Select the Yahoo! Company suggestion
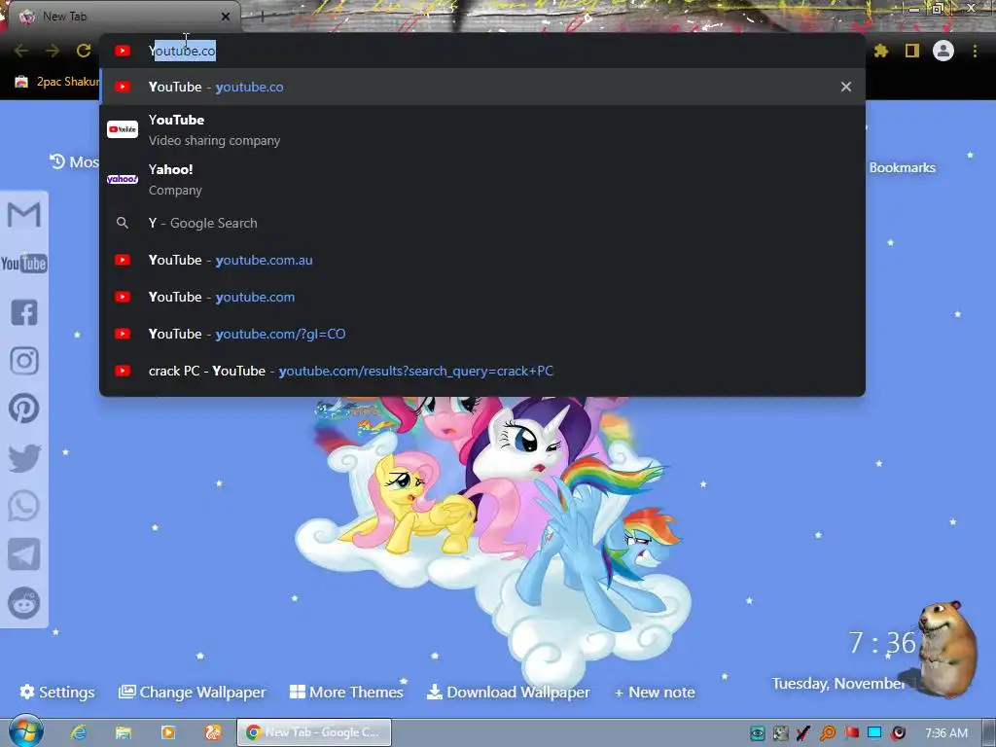996x747 pixels. click(482, 179)
